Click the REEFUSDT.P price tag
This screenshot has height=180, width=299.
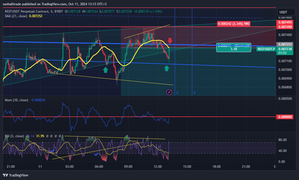266,49
